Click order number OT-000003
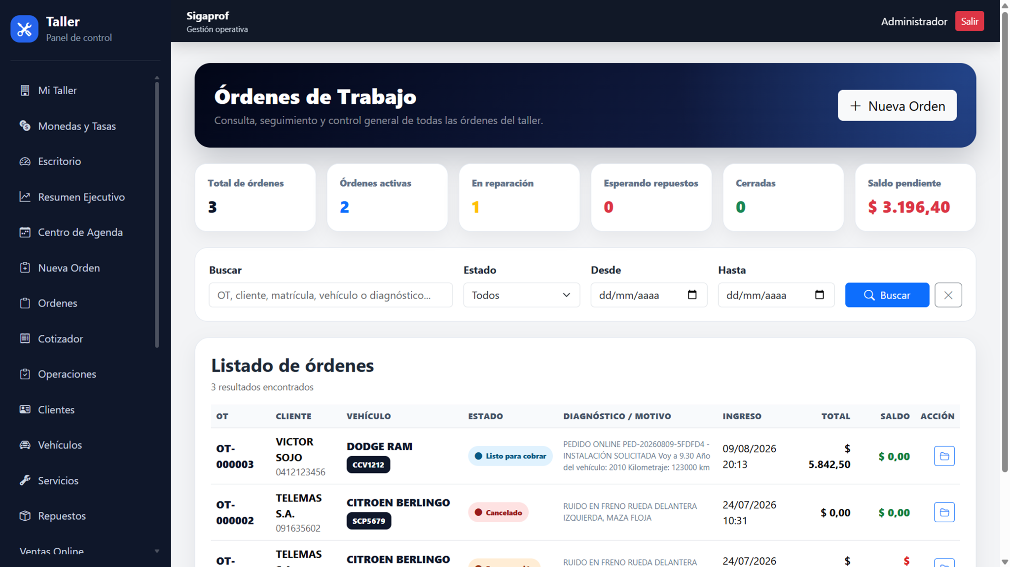This screenshot has width=1010, height=567. point(235,456)
